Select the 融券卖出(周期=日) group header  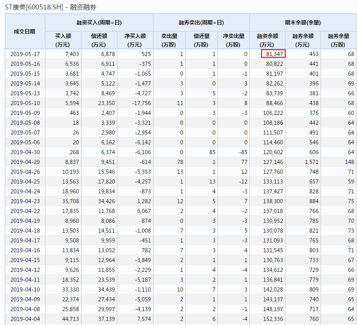(x=201, y=23)
